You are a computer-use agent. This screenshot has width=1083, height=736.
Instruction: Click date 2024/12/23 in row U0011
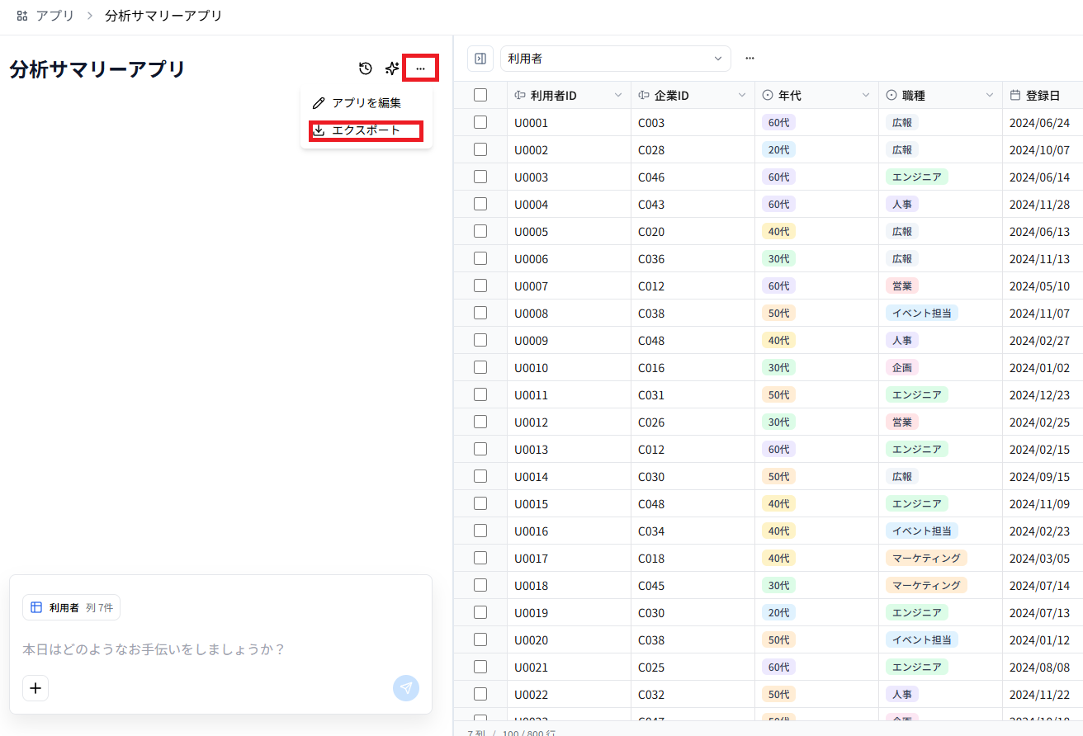point(1039,394)
